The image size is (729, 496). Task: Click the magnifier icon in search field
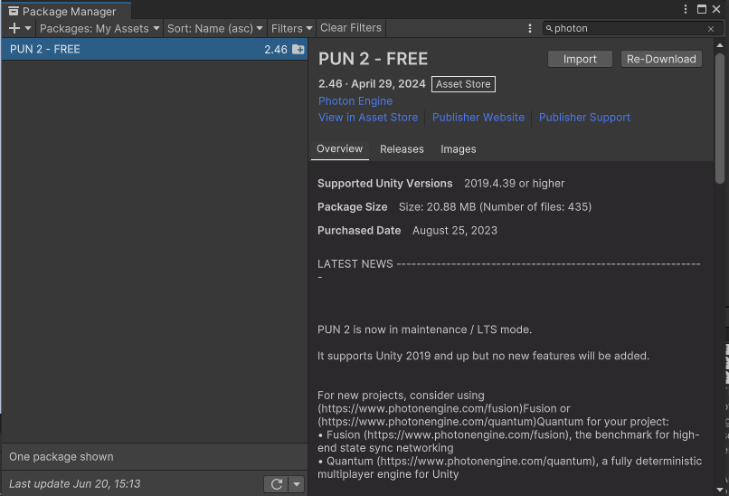(x=549, y=29)
